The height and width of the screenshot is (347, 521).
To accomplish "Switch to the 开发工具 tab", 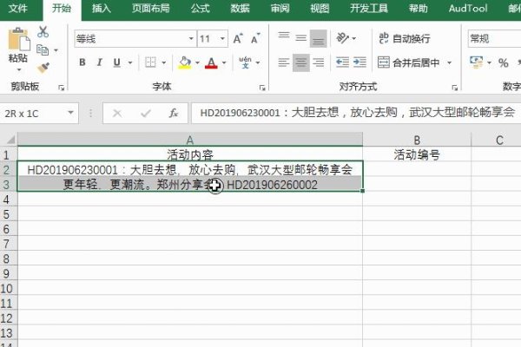I will (369, 8).
